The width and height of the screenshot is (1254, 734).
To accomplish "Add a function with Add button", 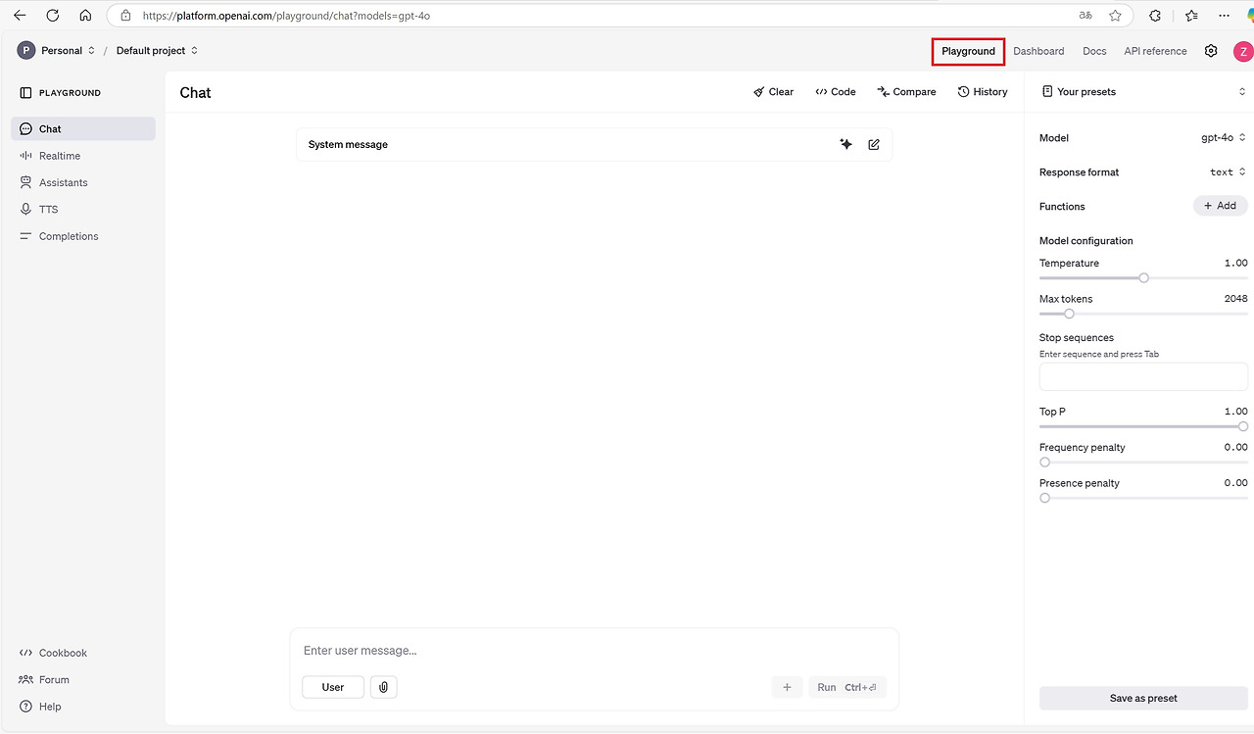I will coord(1221,206).
